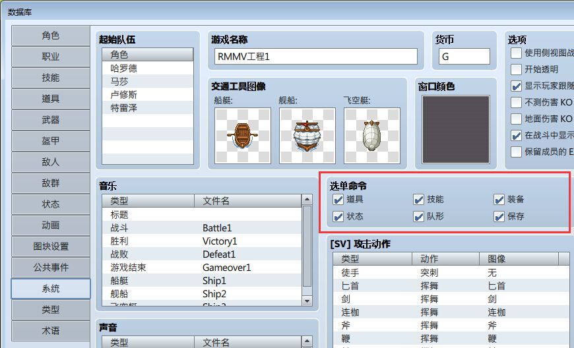The height and width of the screenshot is (348, 574).
Task: Enable the 不测伤害 KO checkbox
Action: [516, 102]
